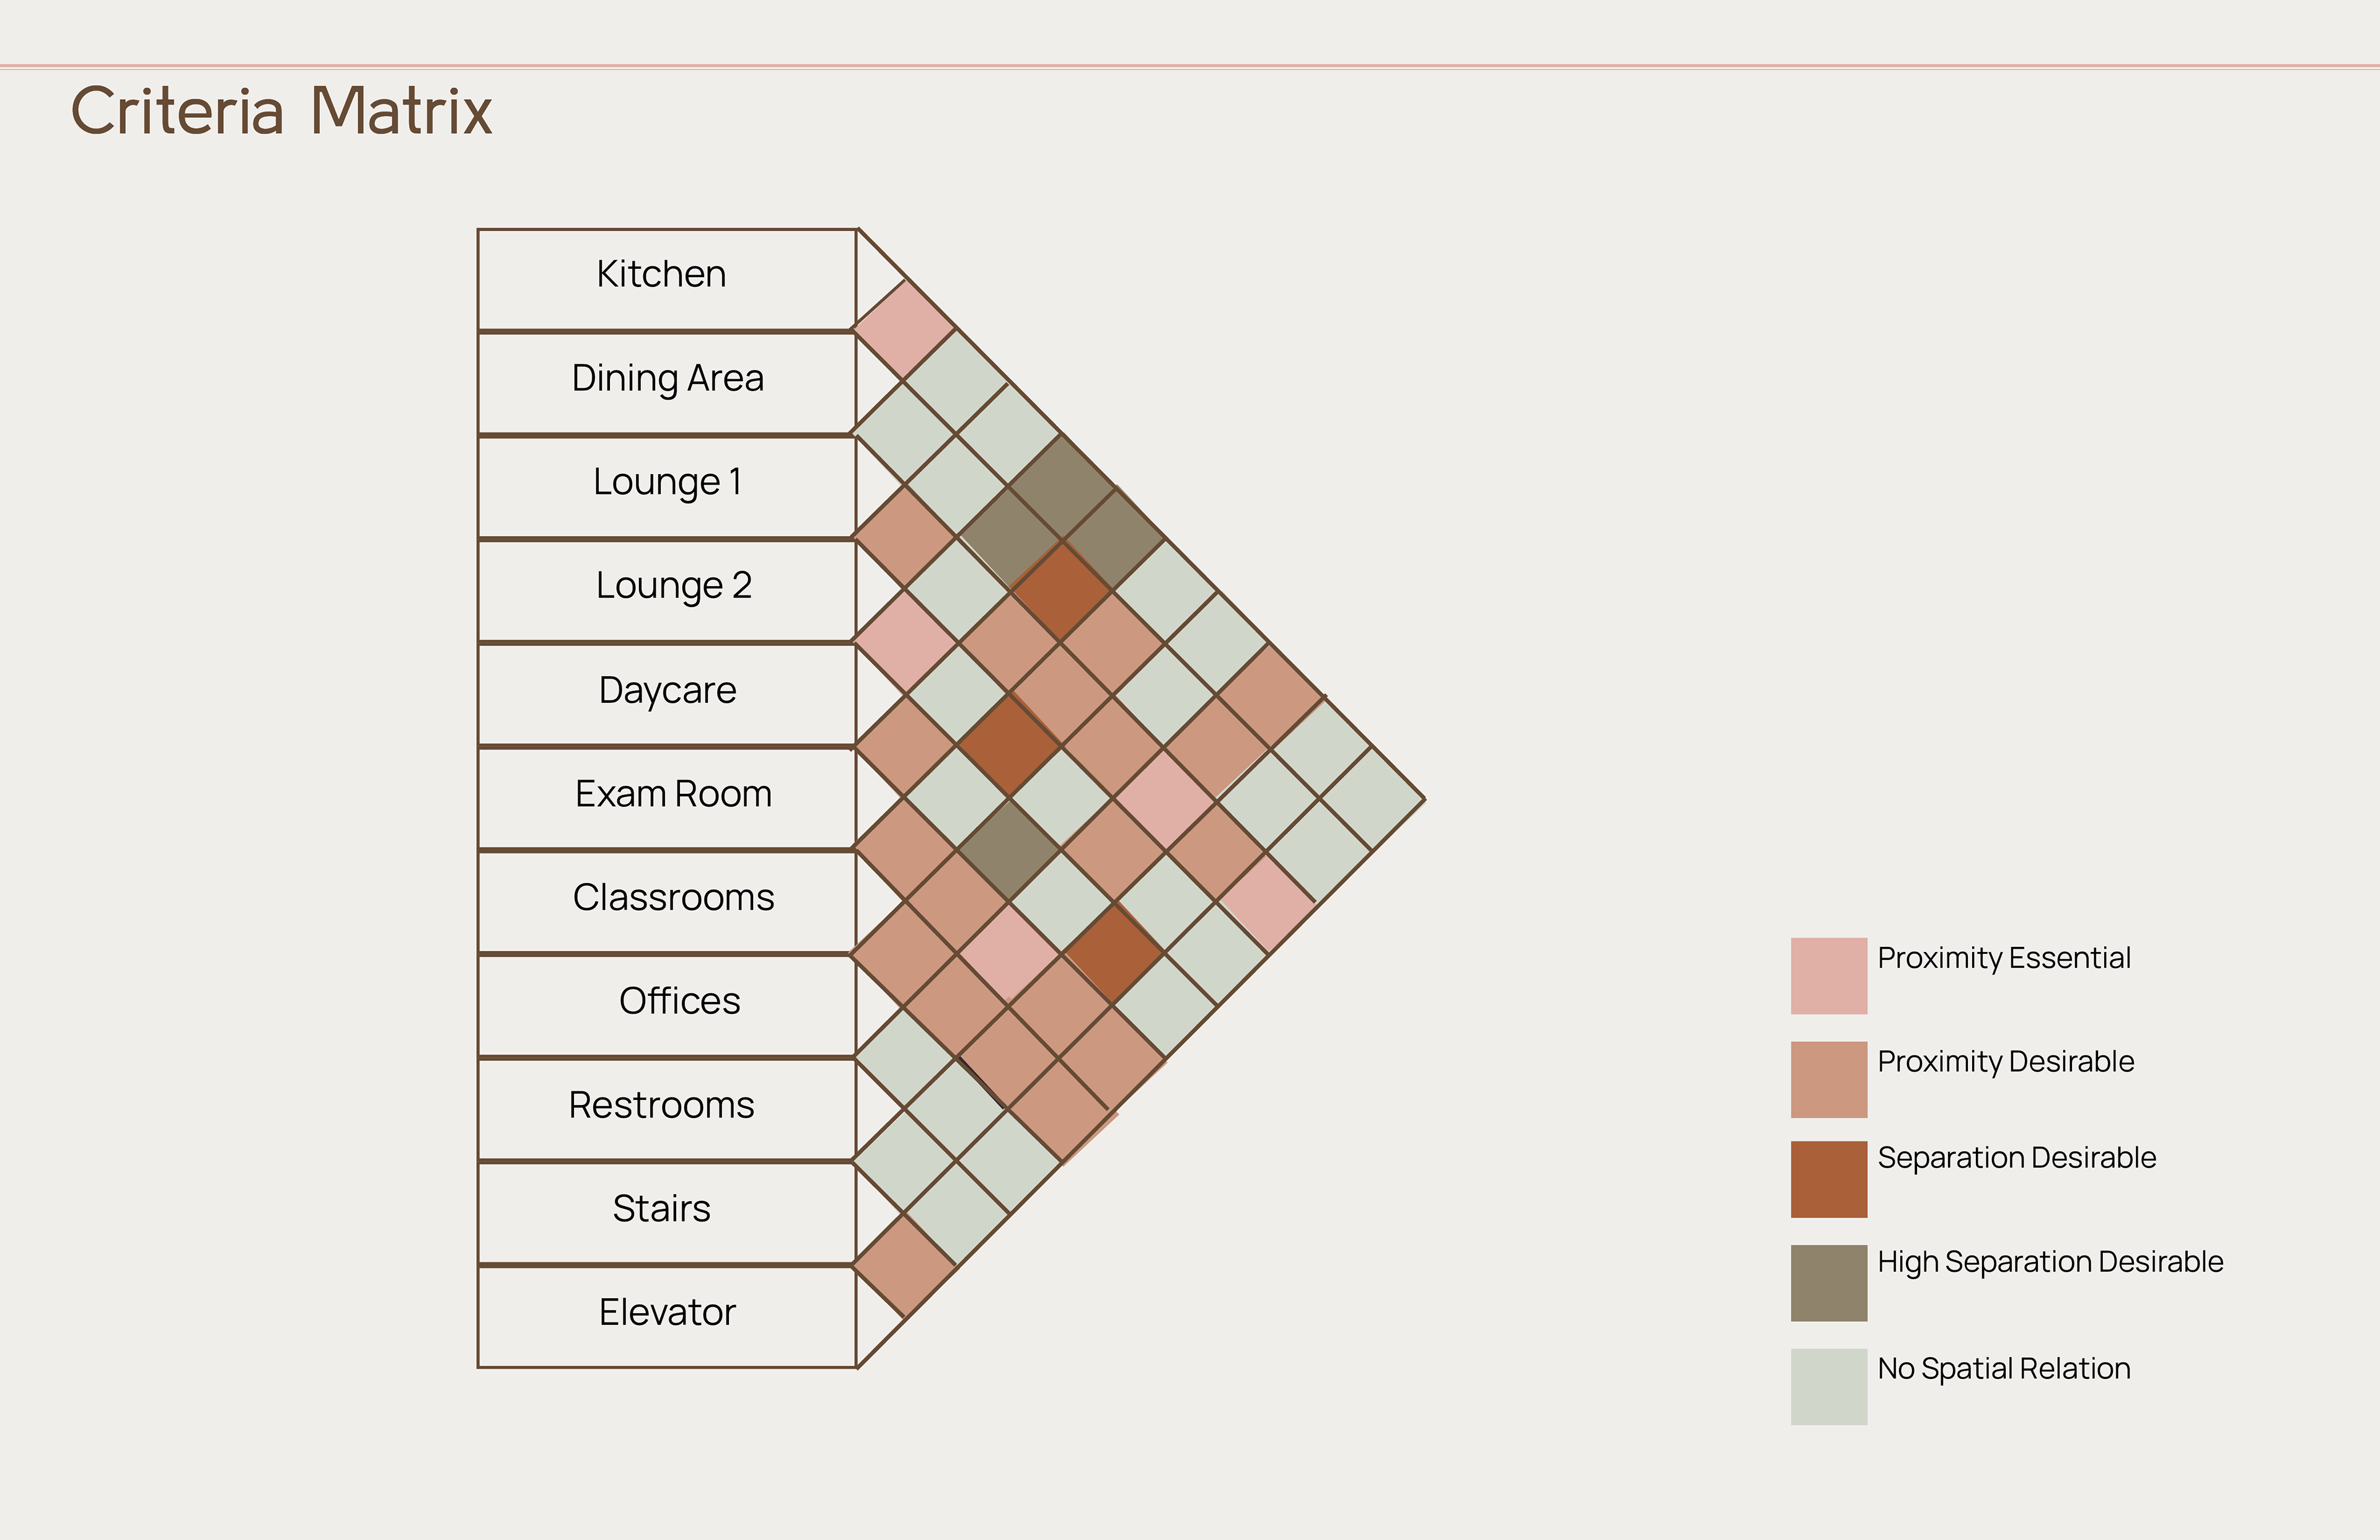Click the Stairs–Elevator matrix cell
The image size is (2380, 1540).
click(905, 1266)
